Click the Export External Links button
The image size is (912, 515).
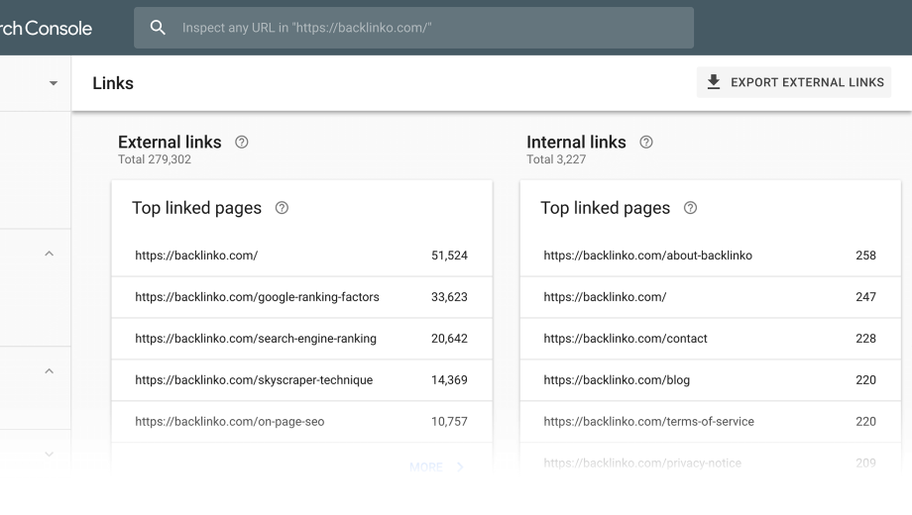click(794, 82)
